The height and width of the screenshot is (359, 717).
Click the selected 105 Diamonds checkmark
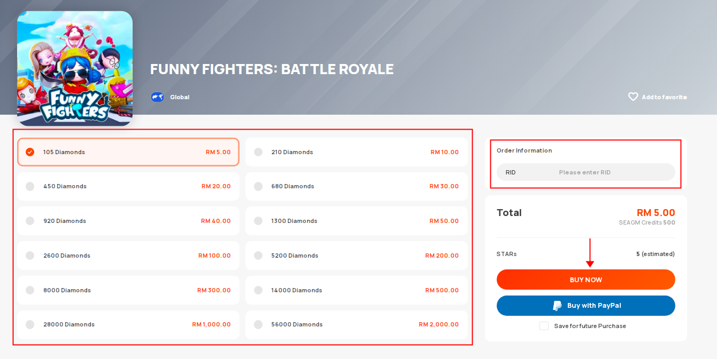30,152
